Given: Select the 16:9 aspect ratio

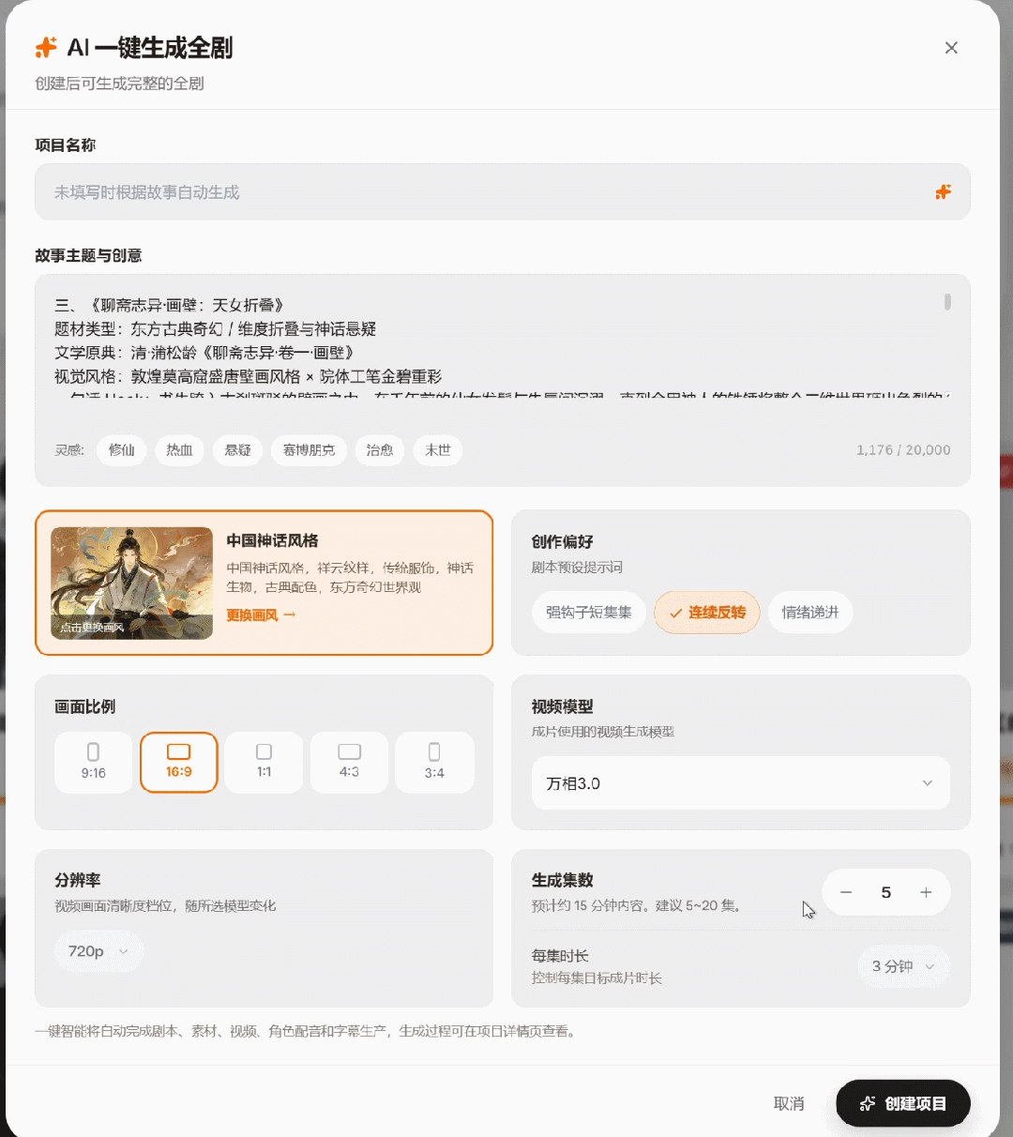Looking at the screenshot, I should click(179, 763).
